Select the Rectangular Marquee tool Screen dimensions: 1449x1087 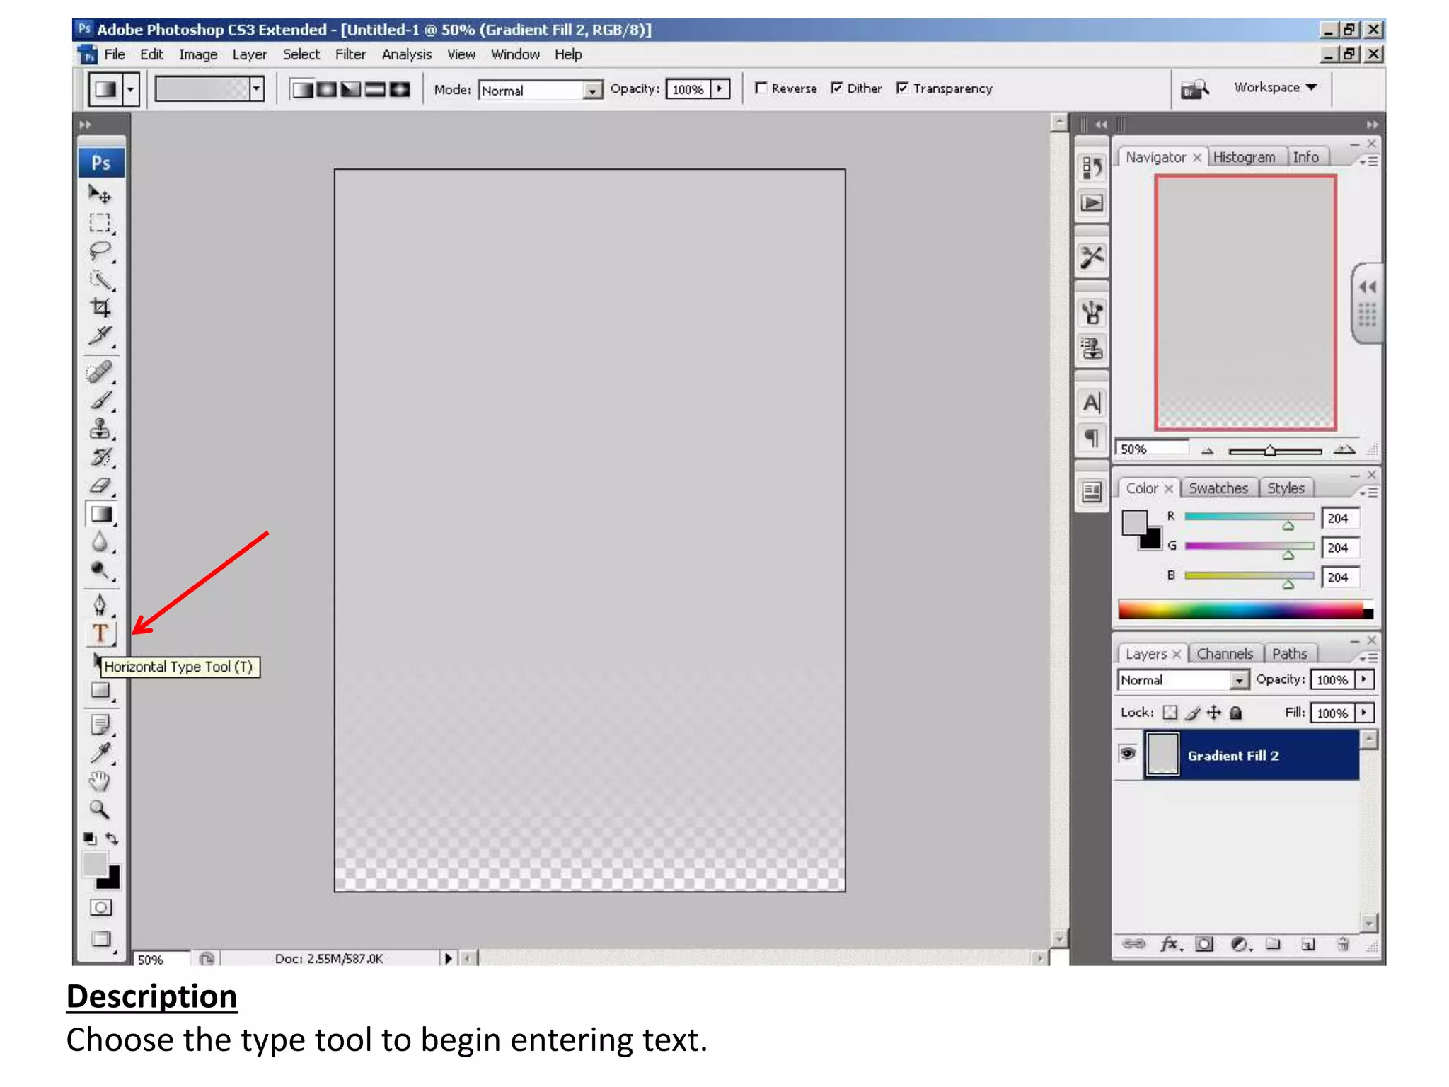point(100,223)
